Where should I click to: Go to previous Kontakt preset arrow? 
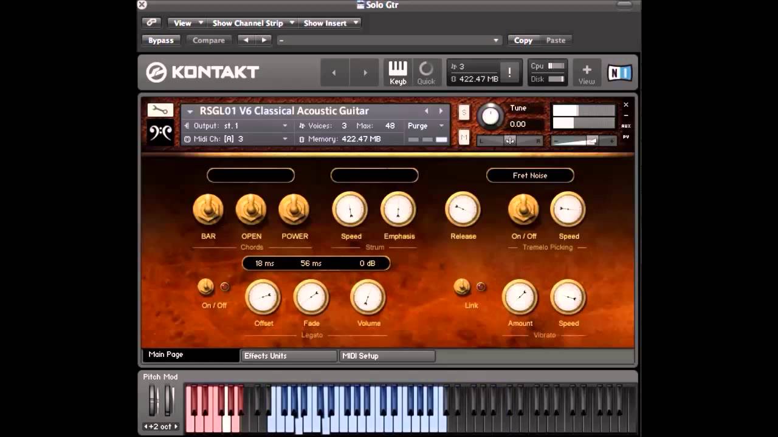coord(334,73)
